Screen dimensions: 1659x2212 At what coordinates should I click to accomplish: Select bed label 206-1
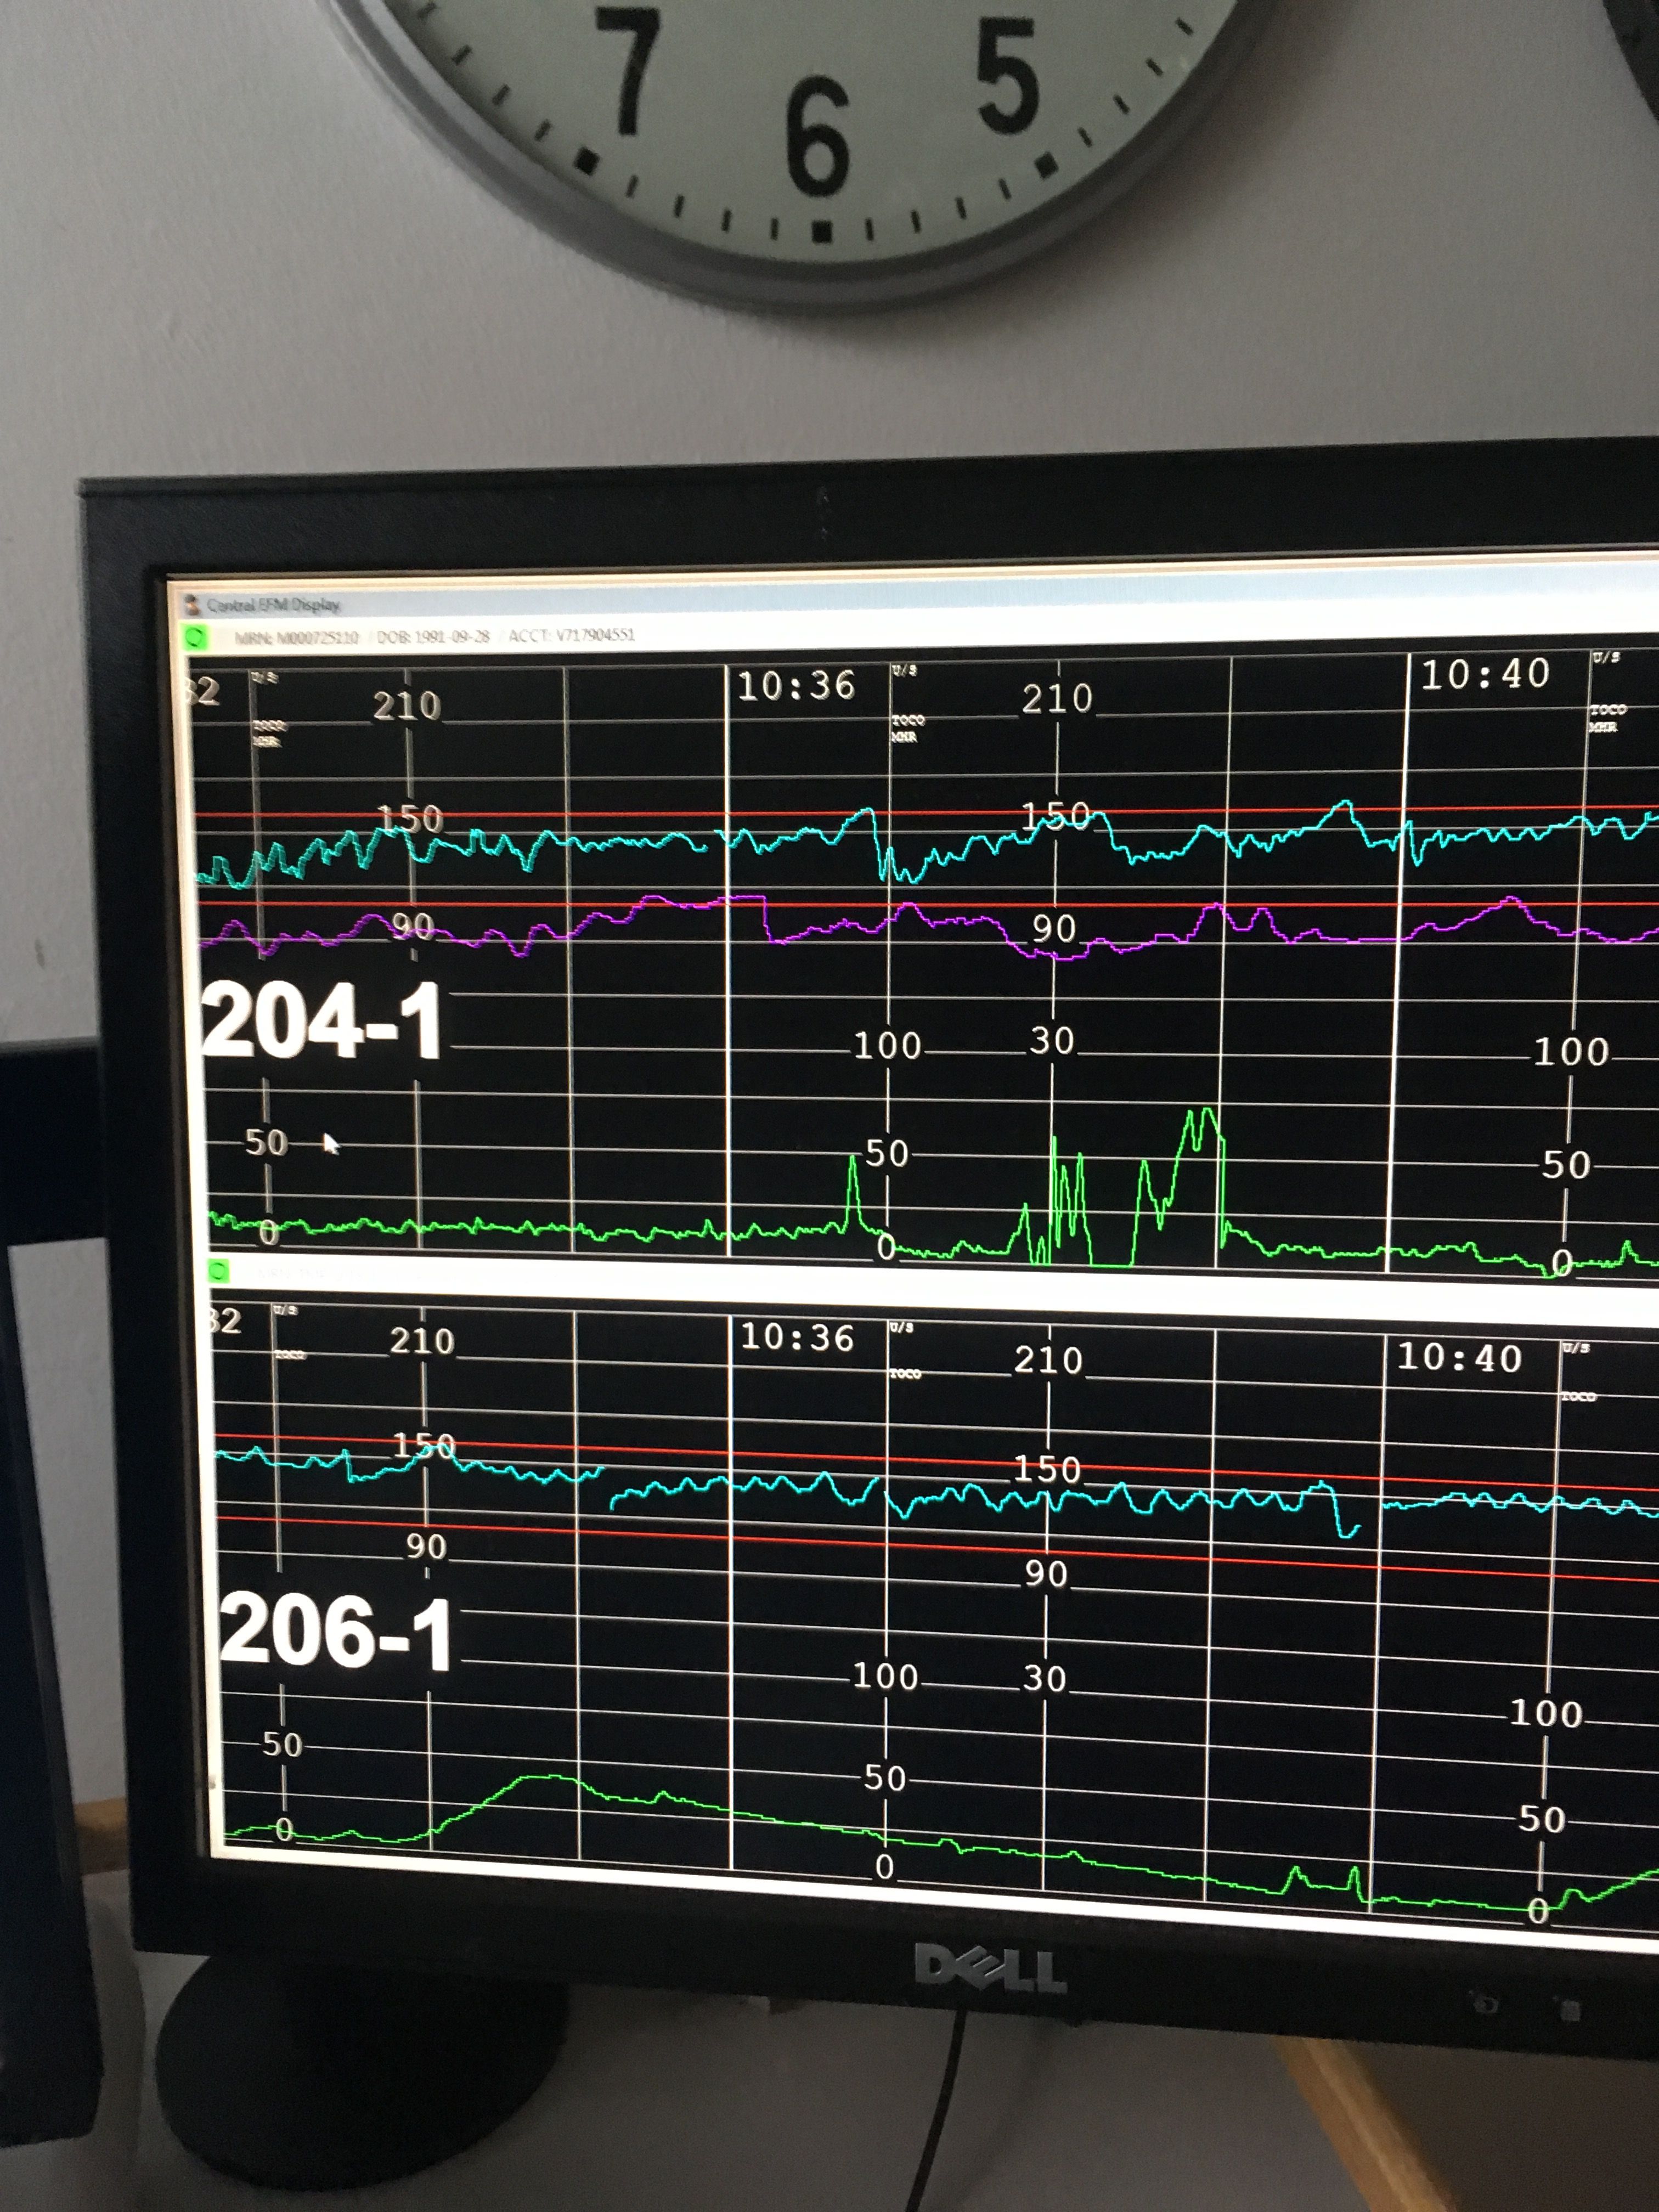tap(336, 1632)
